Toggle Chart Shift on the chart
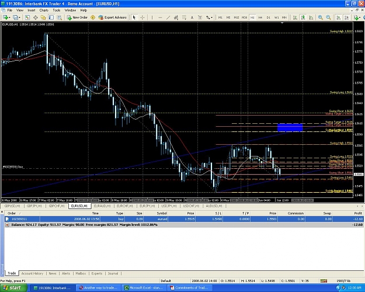 click(x=346, y=18)
